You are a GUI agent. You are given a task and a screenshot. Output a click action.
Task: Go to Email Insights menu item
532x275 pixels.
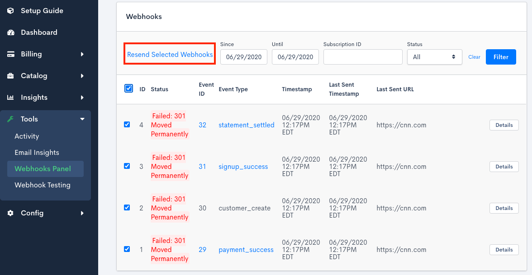tap(37, 153)
